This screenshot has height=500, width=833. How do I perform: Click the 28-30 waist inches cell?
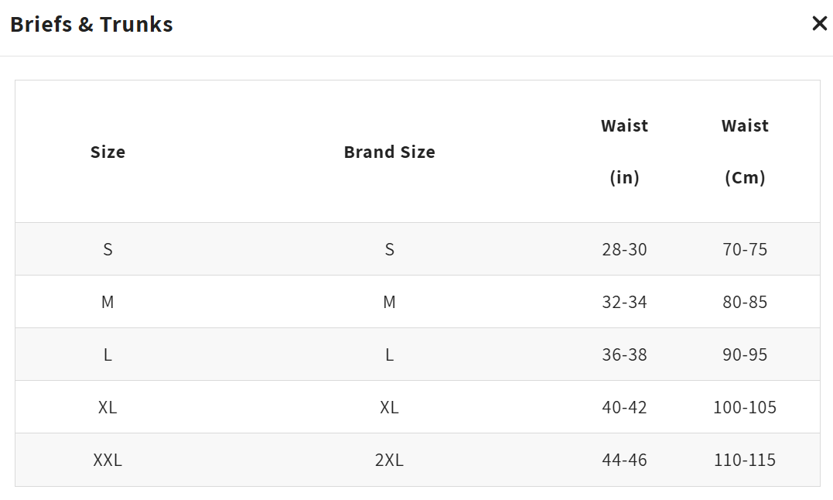624,249
